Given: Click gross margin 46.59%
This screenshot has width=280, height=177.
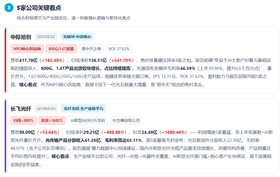Looking at the screenshot, I should (x=188, y=68).
